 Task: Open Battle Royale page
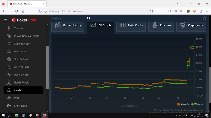pos(22,82)
